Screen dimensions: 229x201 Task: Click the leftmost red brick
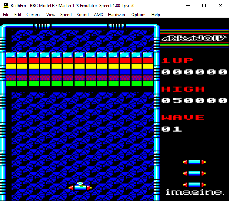11,61
